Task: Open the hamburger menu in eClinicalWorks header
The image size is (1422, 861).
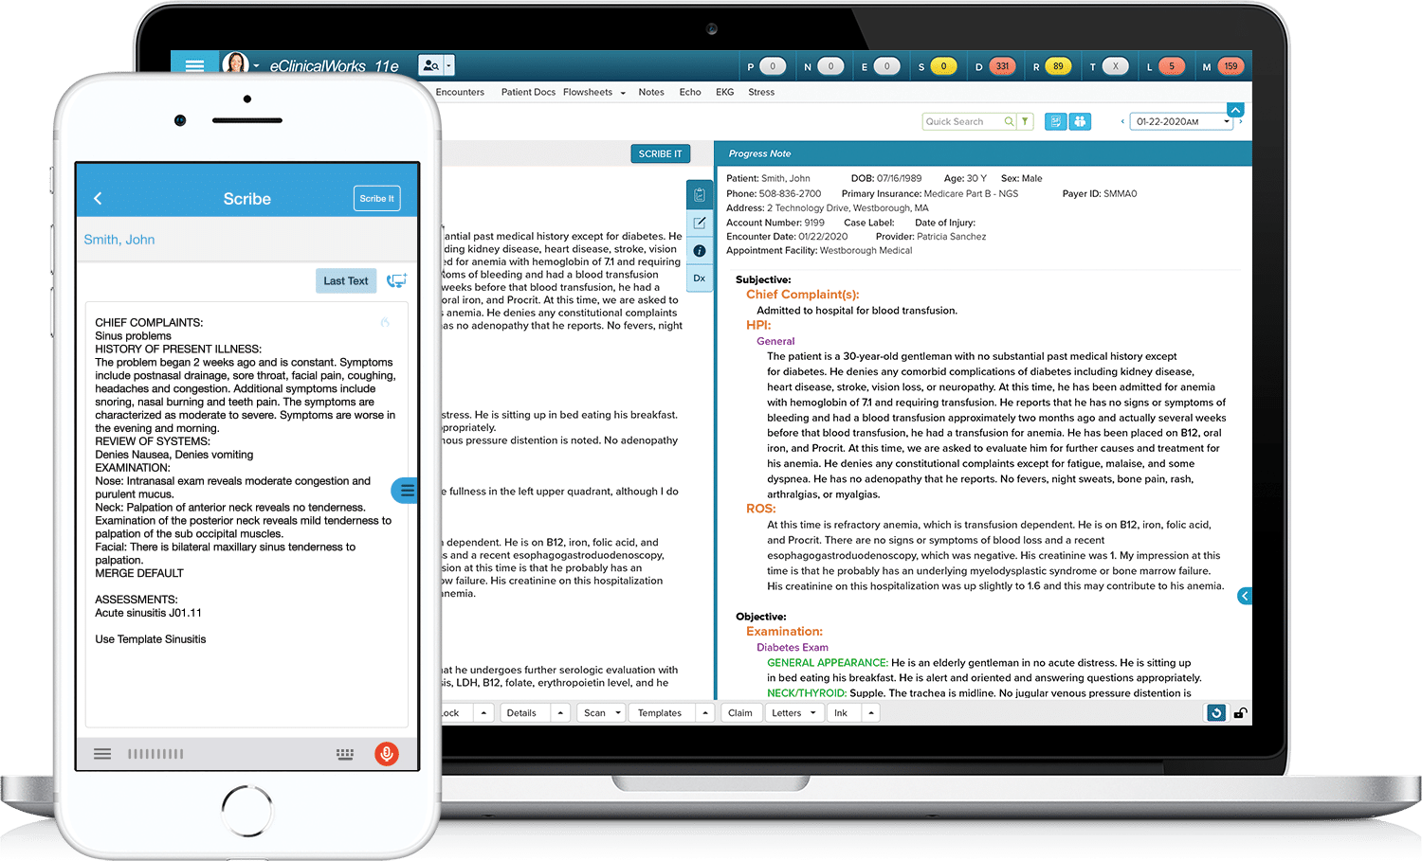Action: click(194, 65)
